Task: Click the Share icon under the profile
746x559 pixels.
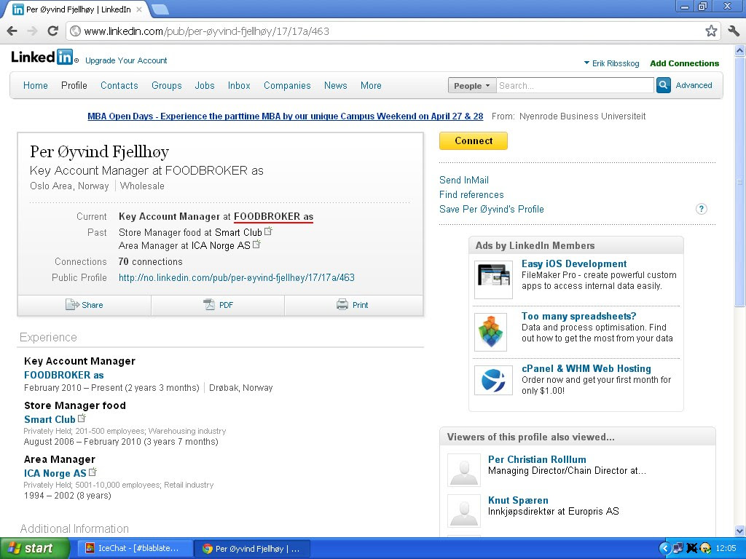Action: [72, 305]
